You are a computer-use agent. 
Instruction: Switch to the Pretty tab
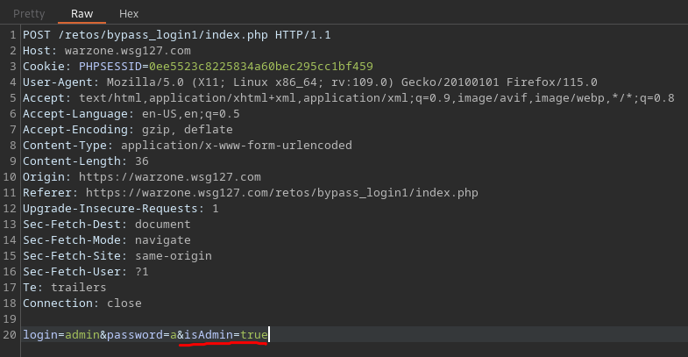point(29,14)
